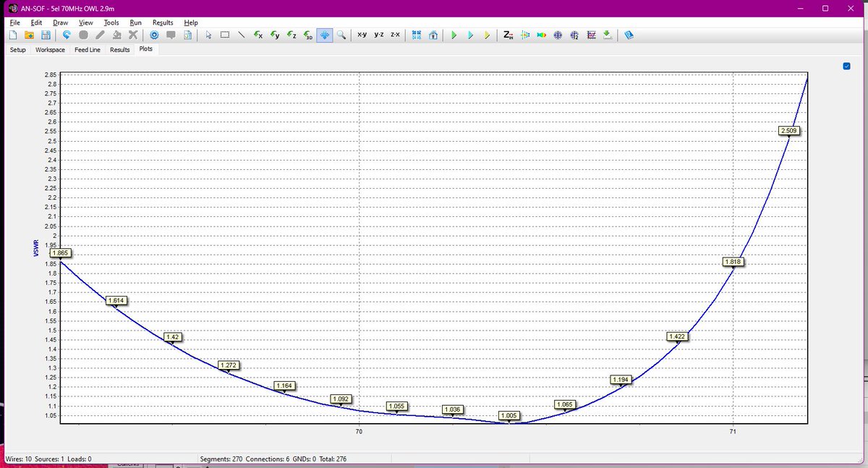Toggle the highlighted Move tool

tap(323, 34)
